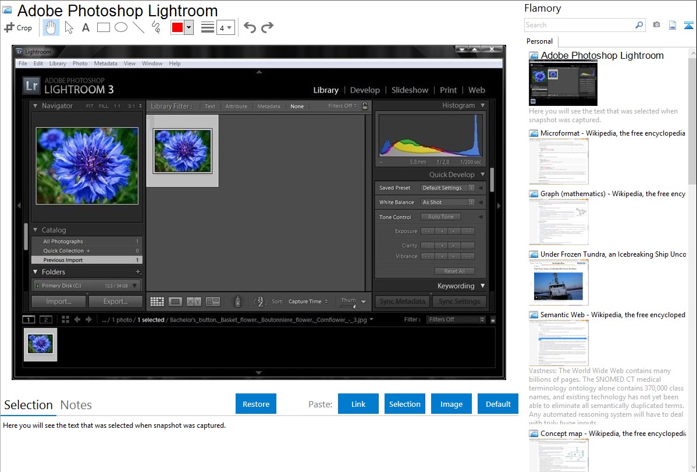
Task: Paste as Link
Action: coord(358,404)
